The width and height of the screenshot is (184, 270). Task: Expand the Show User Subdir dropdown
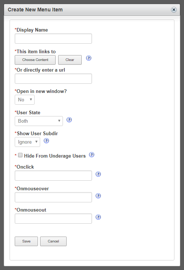(x=28, y=142)
